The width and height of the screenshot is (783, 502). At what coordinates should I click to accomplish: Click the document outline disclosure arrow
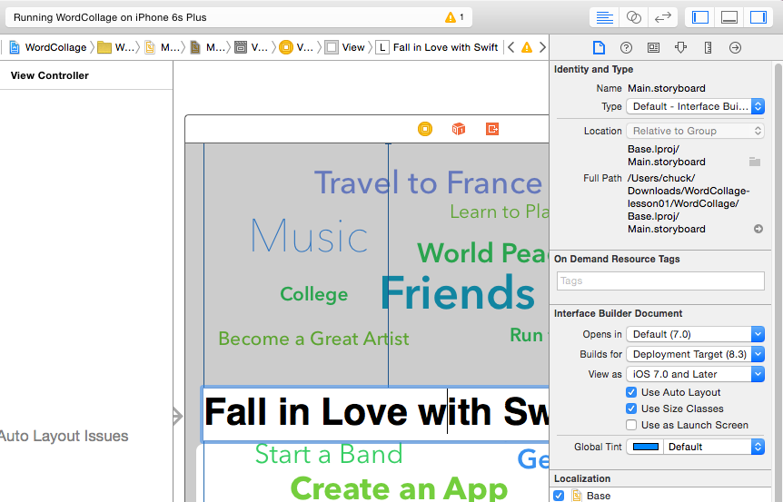click(178, 416)
